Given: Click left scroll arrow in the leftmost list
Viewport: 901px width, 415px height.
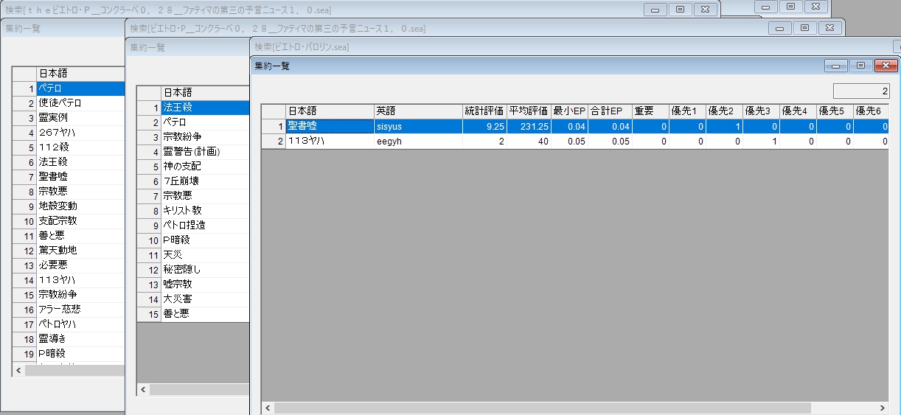Looking at the screenshot, I should coord(18,370).
